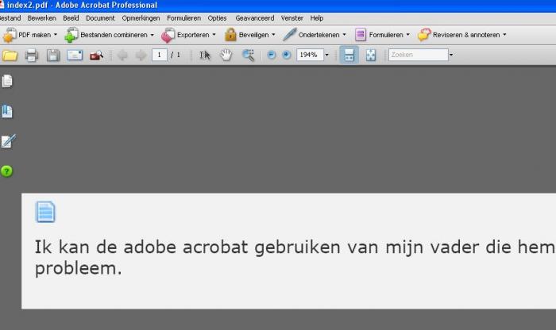Open the Formulieren menu in menu bar
This screenshot has height=330, width=556.
[183, 18]
